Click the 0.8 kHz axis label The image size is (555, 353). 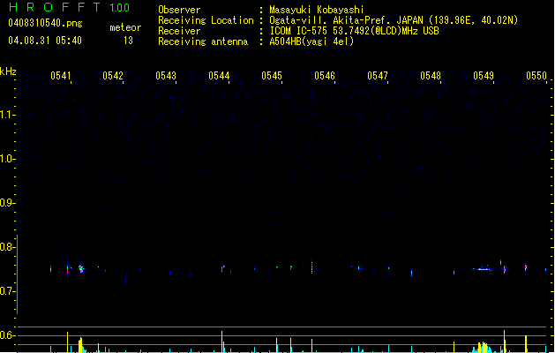pyautogui.click(x=6, y=247)
